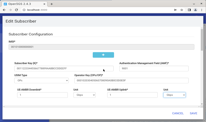Bookmark this page with the star icon
Image resolution: width=206 pixels, height=122 pixels.
click(x=182, y=10)
